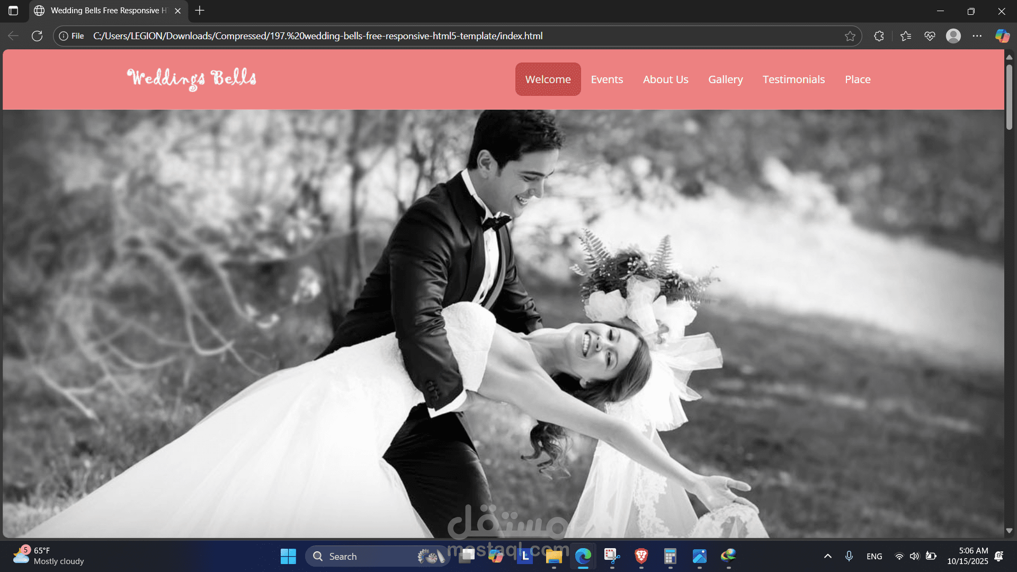
Task: Open Copilot from the browser toolbar
Action: [1002, 36]
